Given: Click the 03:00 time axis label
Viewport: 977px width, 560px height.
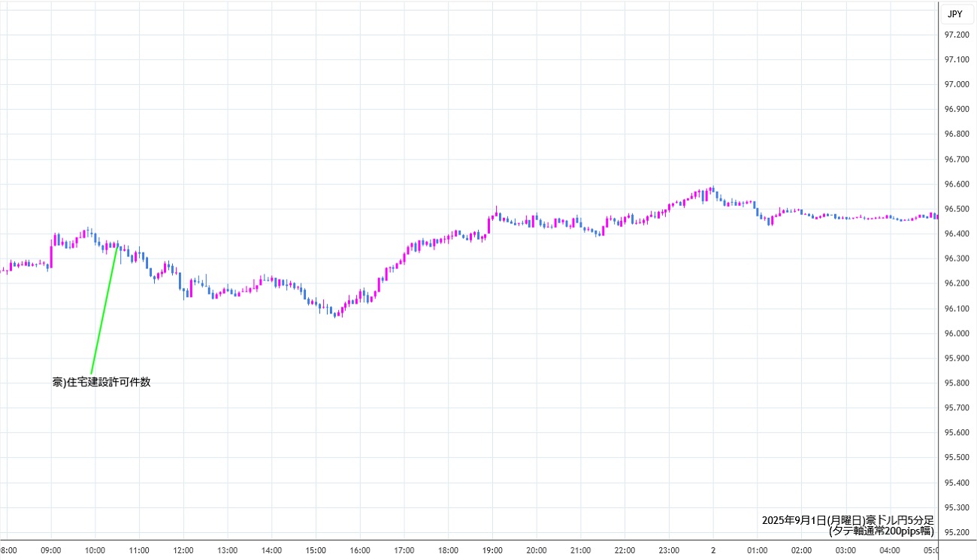Looking at the screenshot, I should click(846, 550).
